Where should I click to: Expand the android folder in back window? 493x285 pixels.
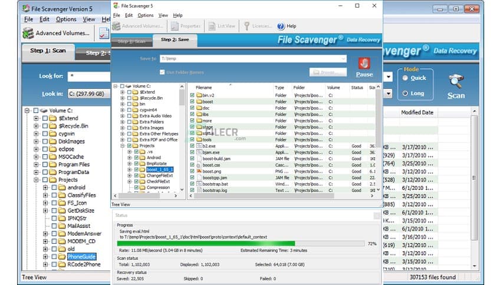point(45,187)
